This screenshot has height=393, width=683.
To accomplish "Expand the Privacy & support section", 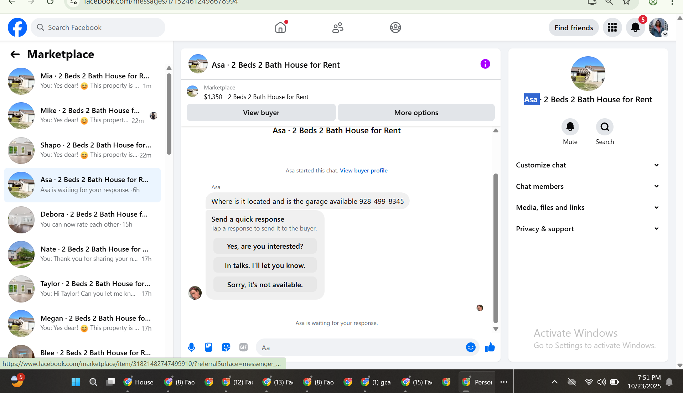I will tap(588, 229).
